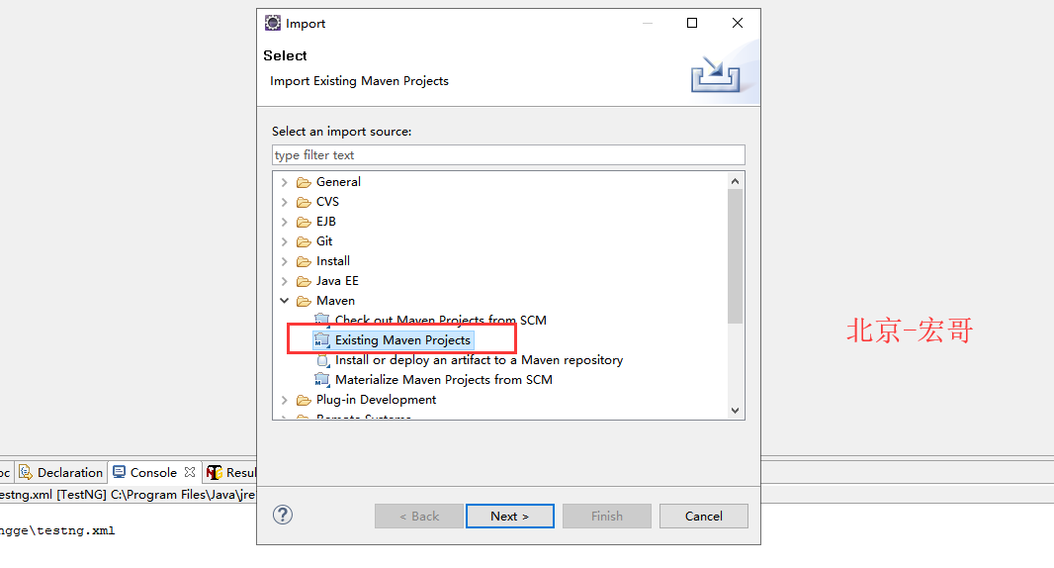Viewport: 1054px width, 568px height.
Task: Expand the Plug-in Development tree node
Action: (x=285, y=400)
